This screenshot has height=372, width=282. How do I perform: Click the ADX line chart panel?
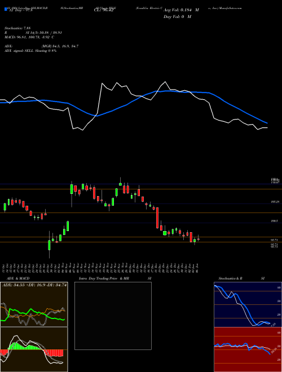(34, 304)
